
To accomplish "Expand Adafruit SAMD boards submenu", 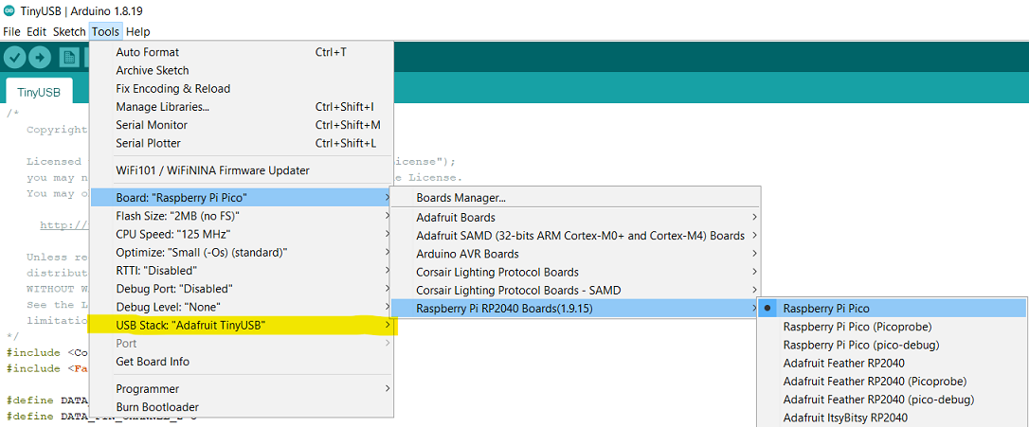I will pos(575,235).
